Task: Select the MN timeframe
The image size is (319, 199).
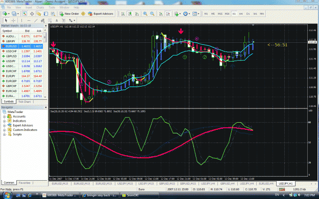Action: coord(262,14)
